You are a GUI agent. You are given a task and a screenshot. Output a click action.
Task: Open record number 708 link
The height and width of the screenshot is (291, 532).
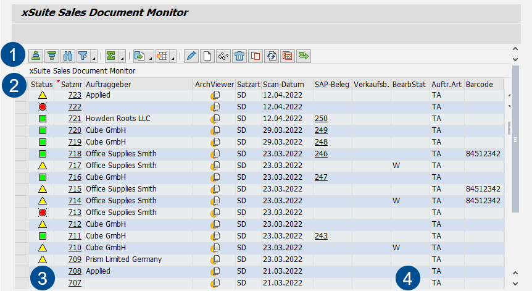[75, 271]
